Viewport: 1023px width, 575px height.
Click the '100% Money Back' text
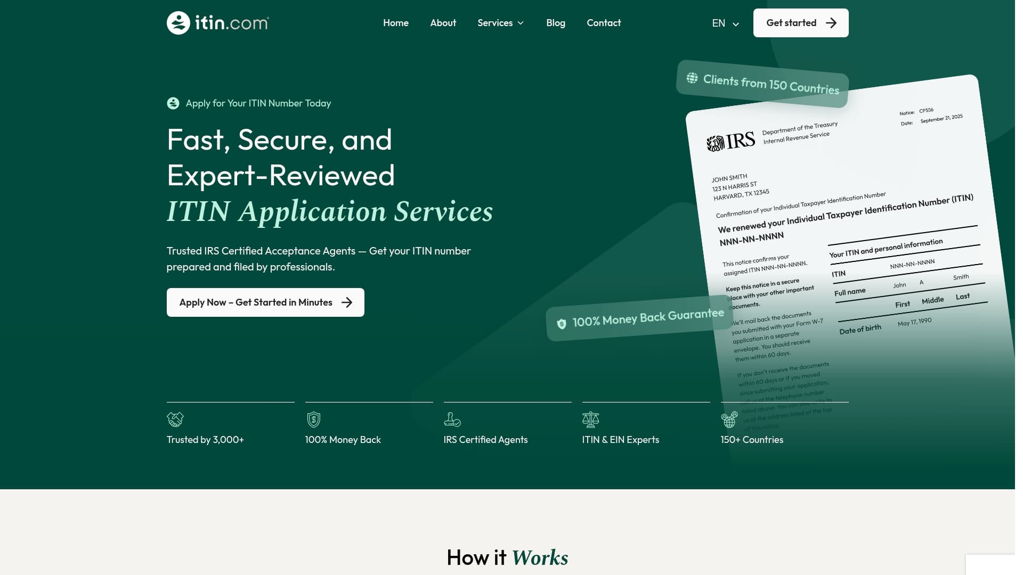343,440
